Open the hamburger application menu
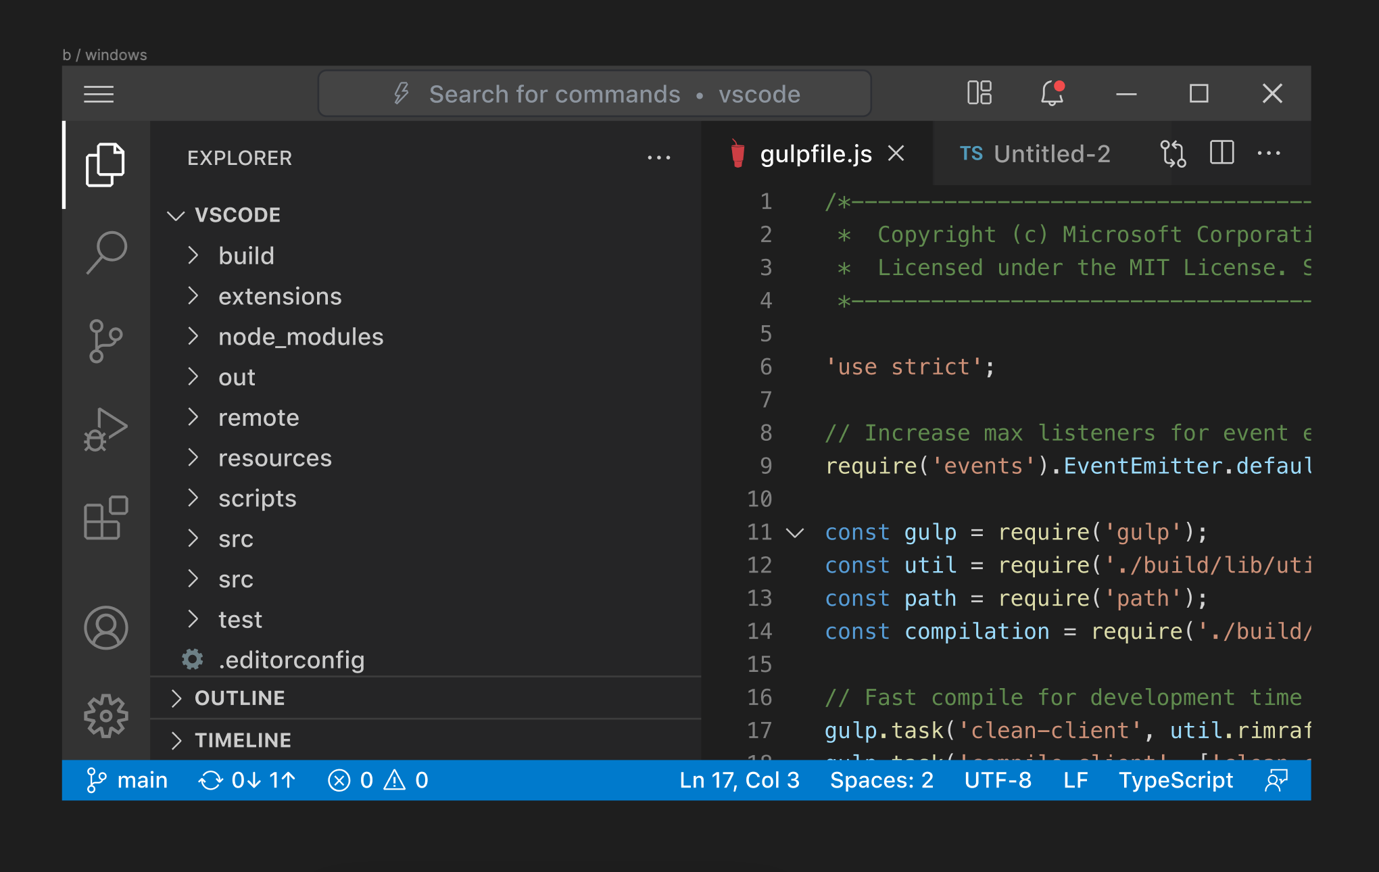 point(99,94)
